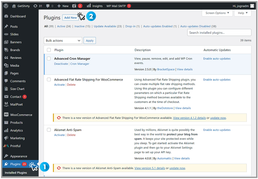The width and height of the screenshot is (258, 179).
Task: Open Appearance in the sidebar menu
Action: point(19,156)
